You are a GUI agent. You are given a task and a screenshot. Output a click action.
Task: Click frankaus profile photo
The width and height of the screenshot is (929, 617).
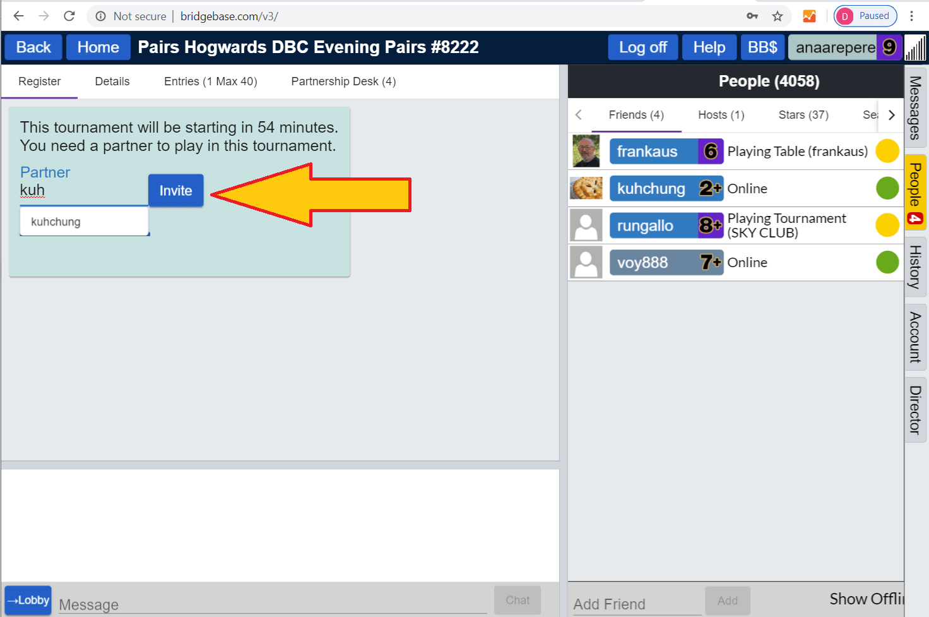coord(586,152)
